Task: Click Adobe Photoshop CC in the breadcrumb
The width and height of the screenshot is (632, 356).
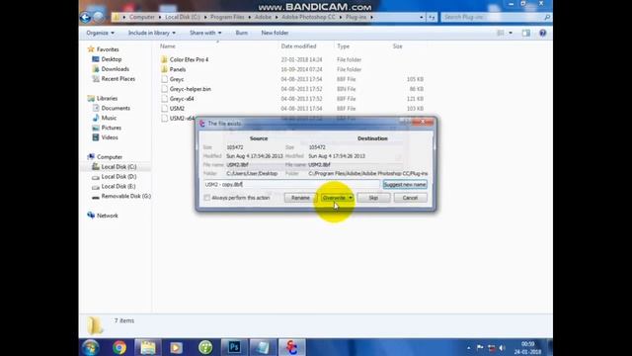Action: [x=308, y=17]
